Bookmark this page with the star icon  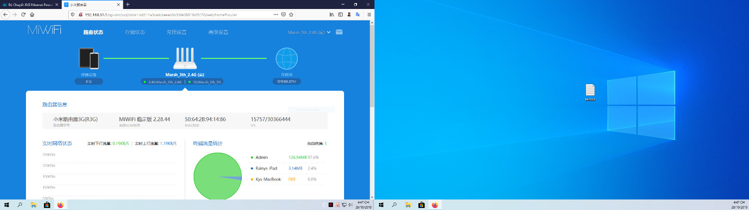292,14
